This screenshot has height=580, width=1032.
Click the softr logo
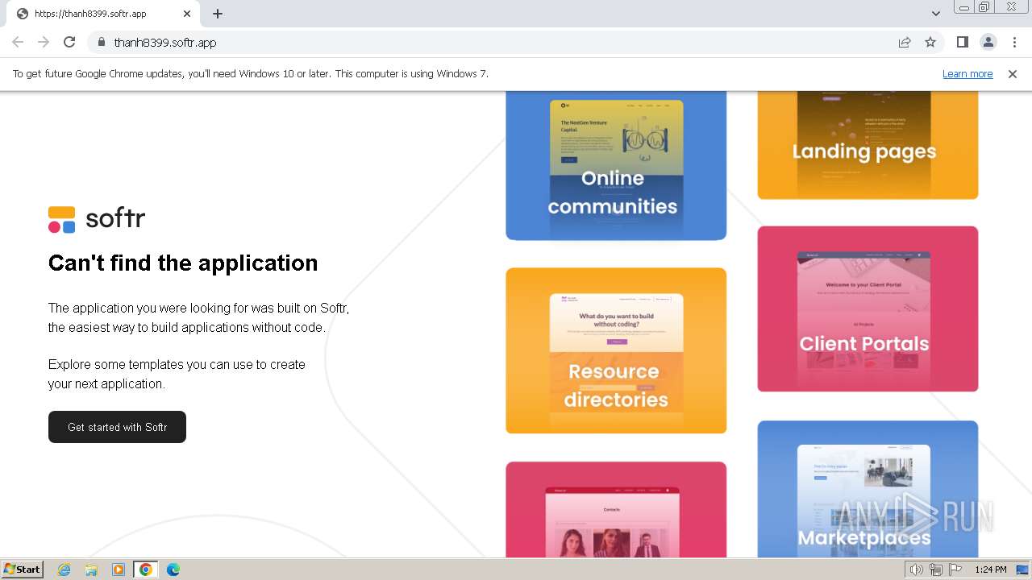97,219
